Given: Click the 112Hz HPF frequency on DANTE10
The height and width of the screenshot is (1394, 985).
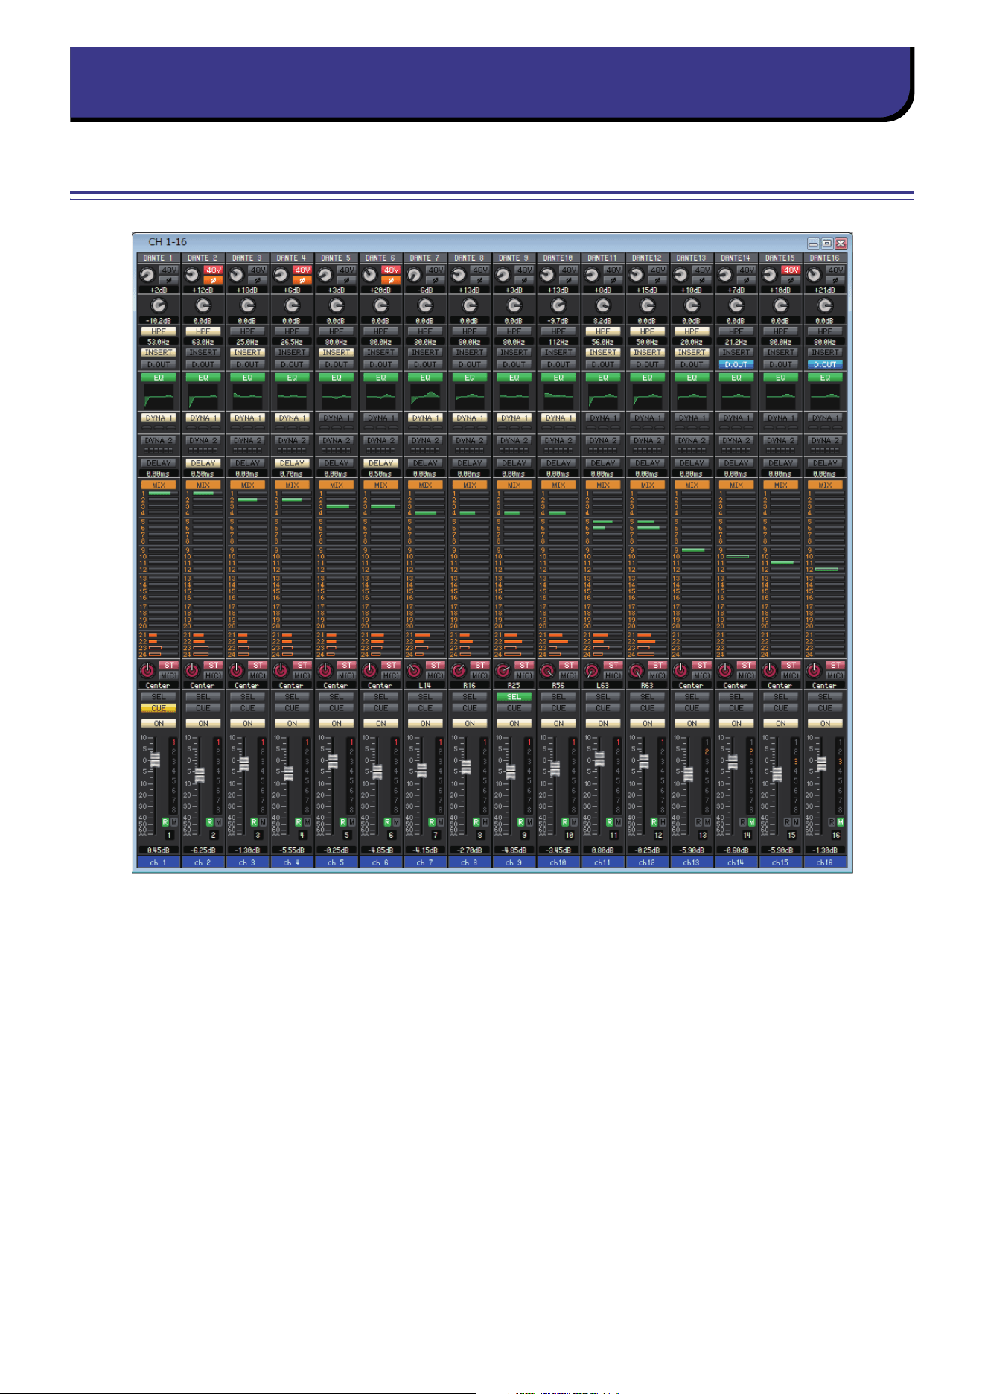Looking at the screenshot, I should click(x=558, y=342).
